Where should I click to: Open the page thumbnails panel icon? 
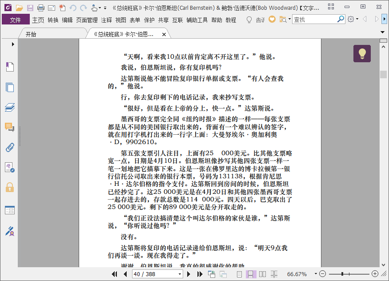click(x=10, y=87)
